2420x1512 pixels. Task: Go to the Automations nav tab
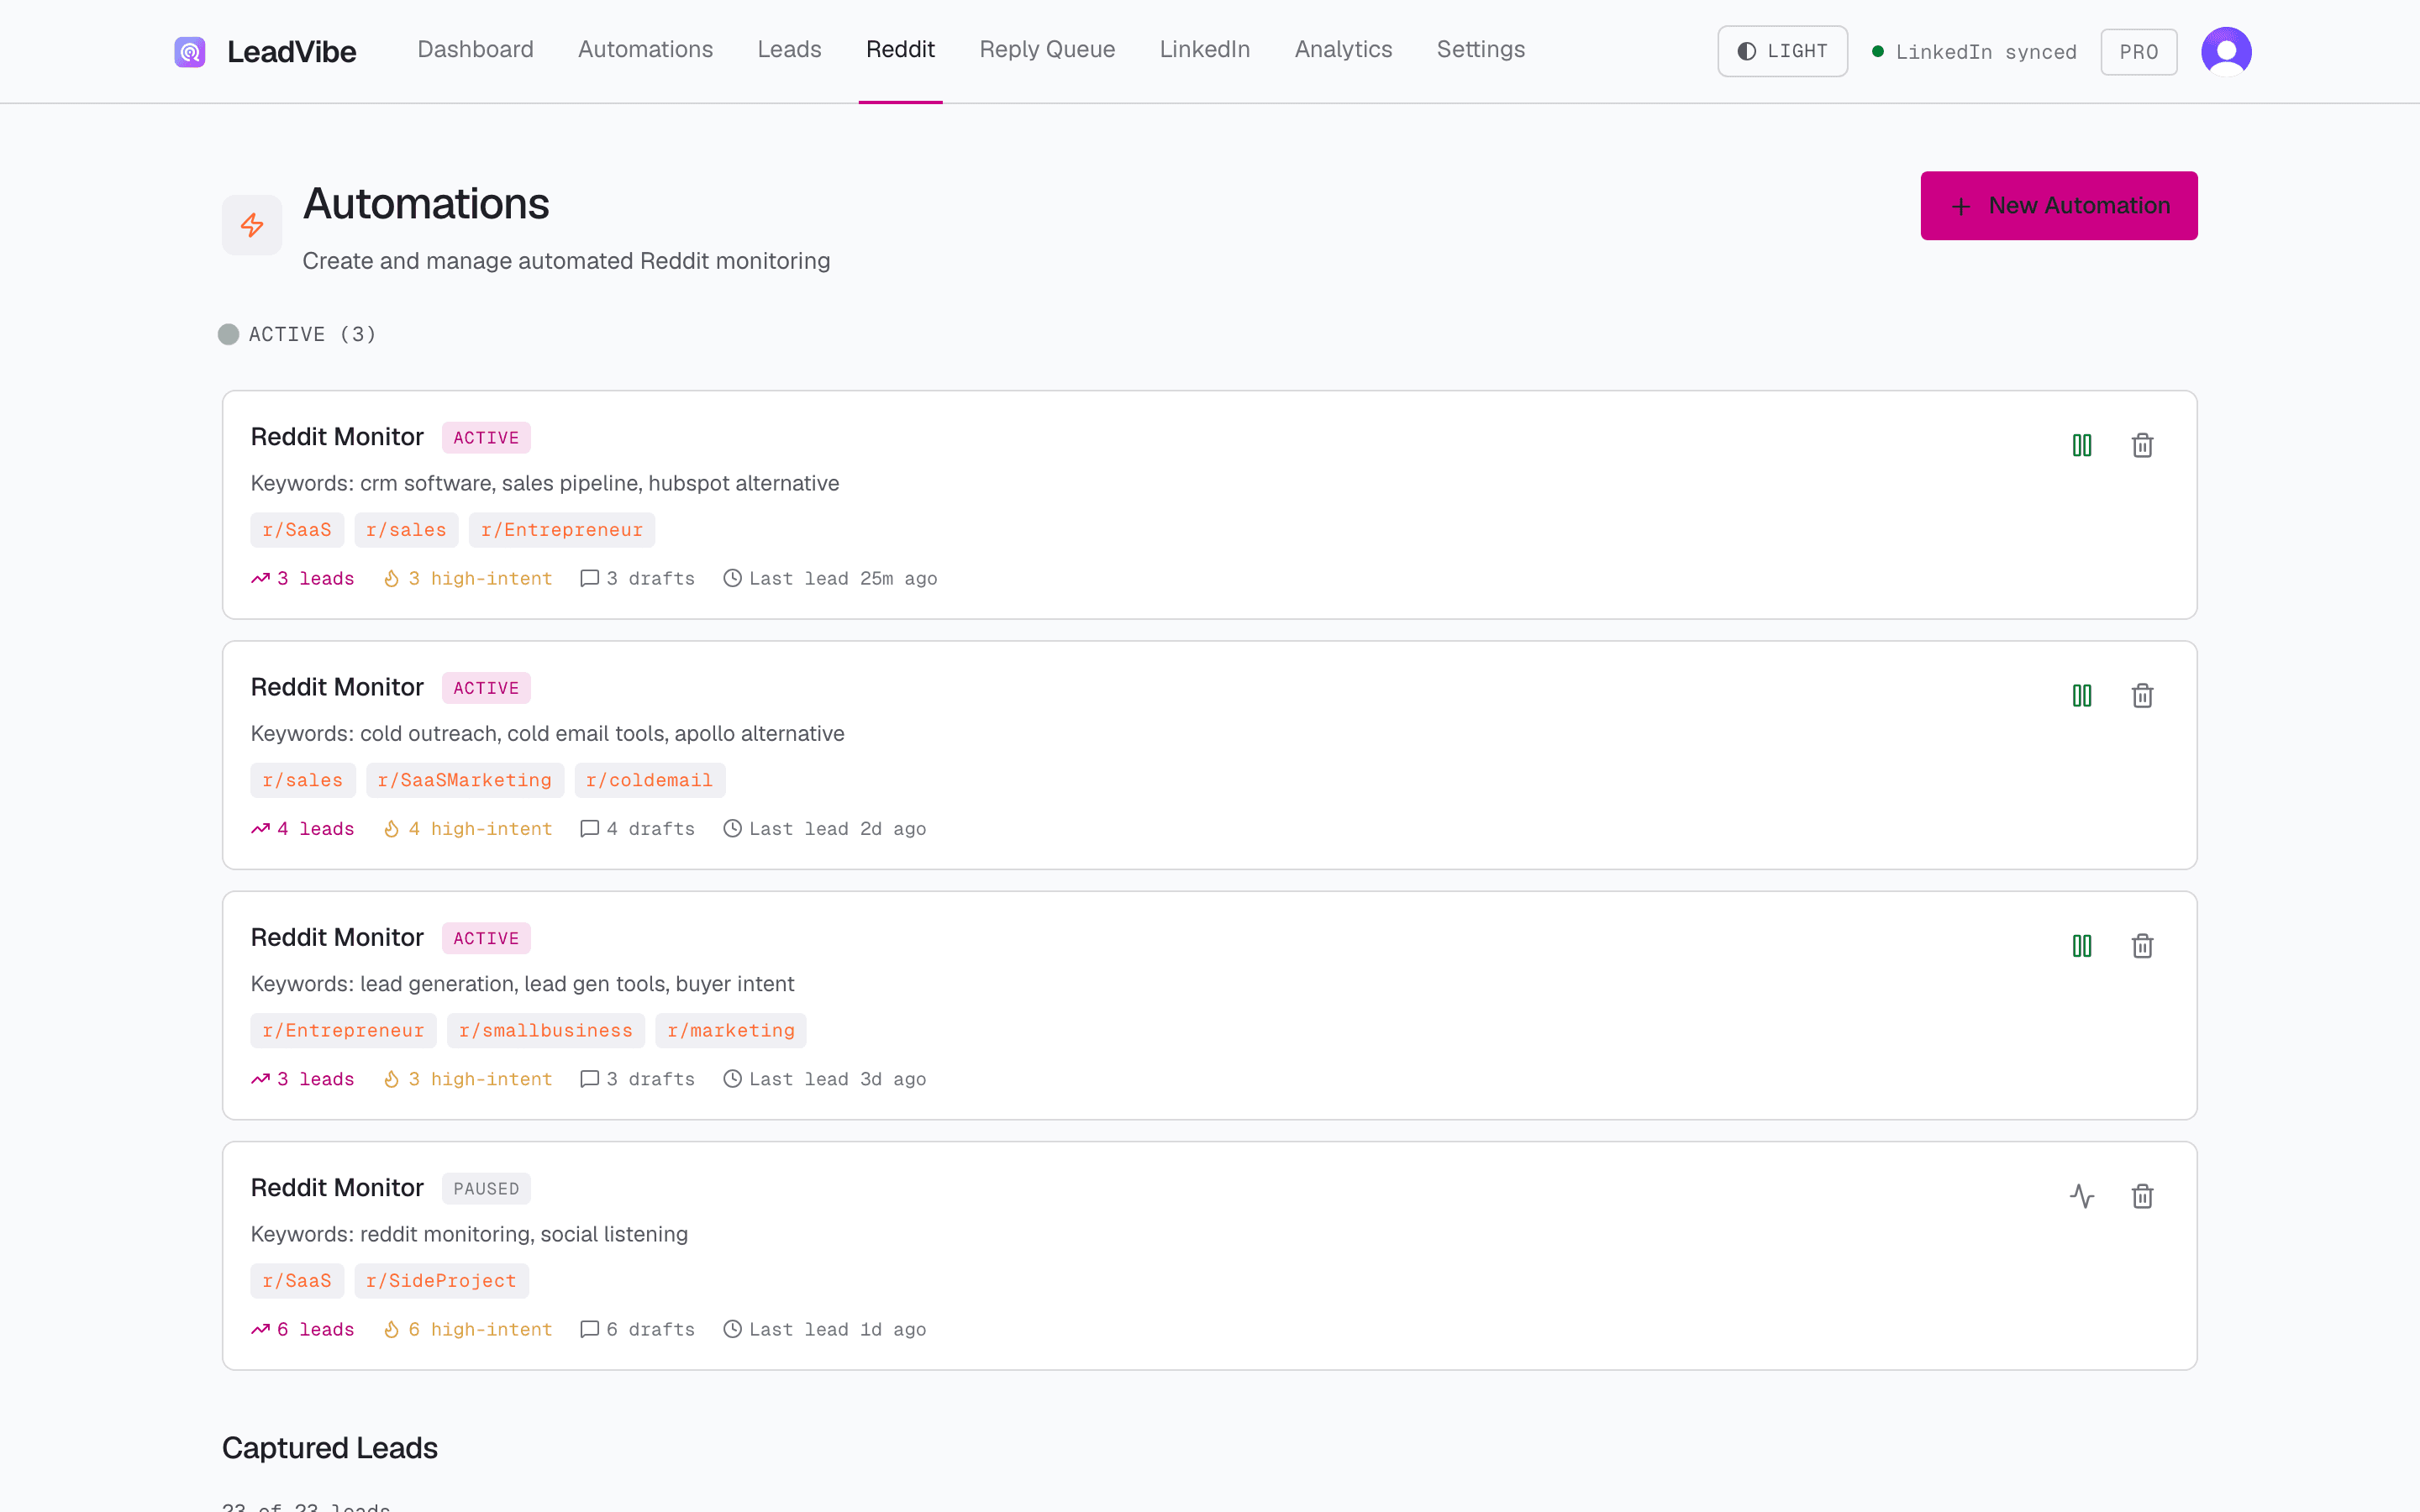pos(645,49)
